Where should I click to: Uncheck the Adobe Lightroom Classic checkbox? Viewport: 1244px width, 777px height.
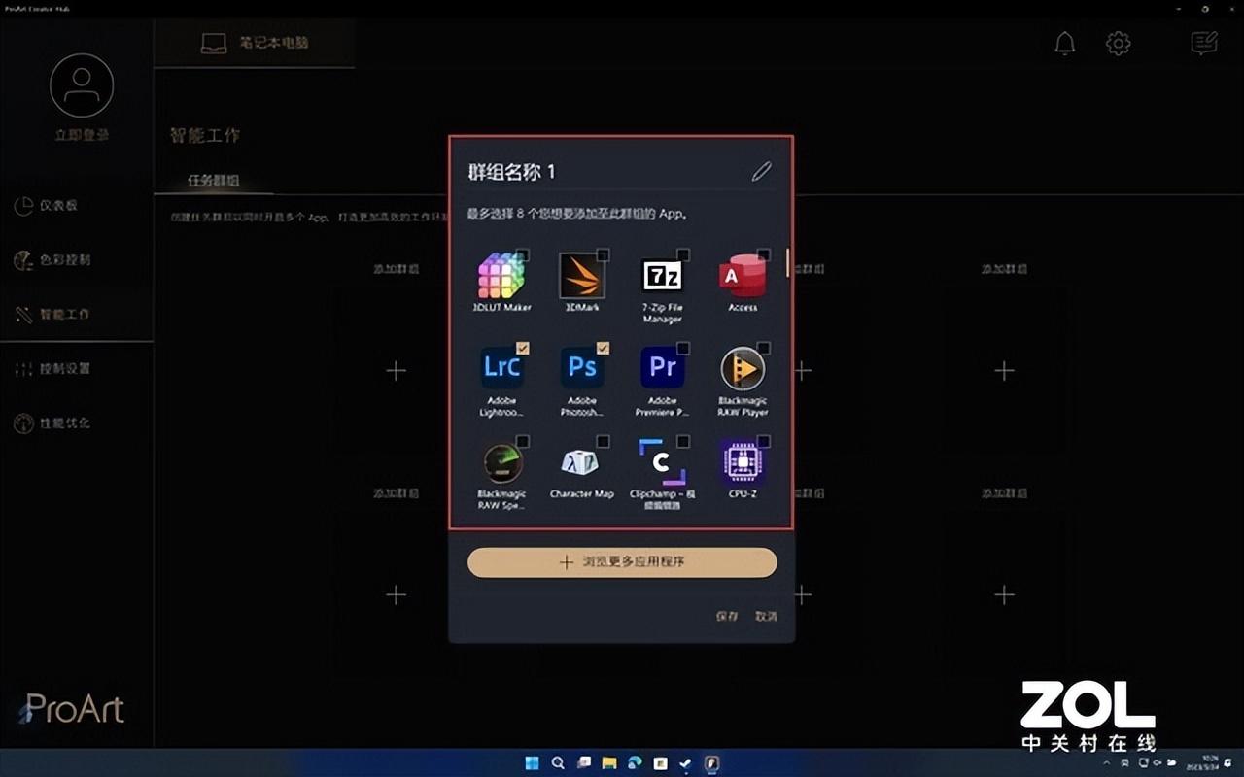(x=523, y=348)
